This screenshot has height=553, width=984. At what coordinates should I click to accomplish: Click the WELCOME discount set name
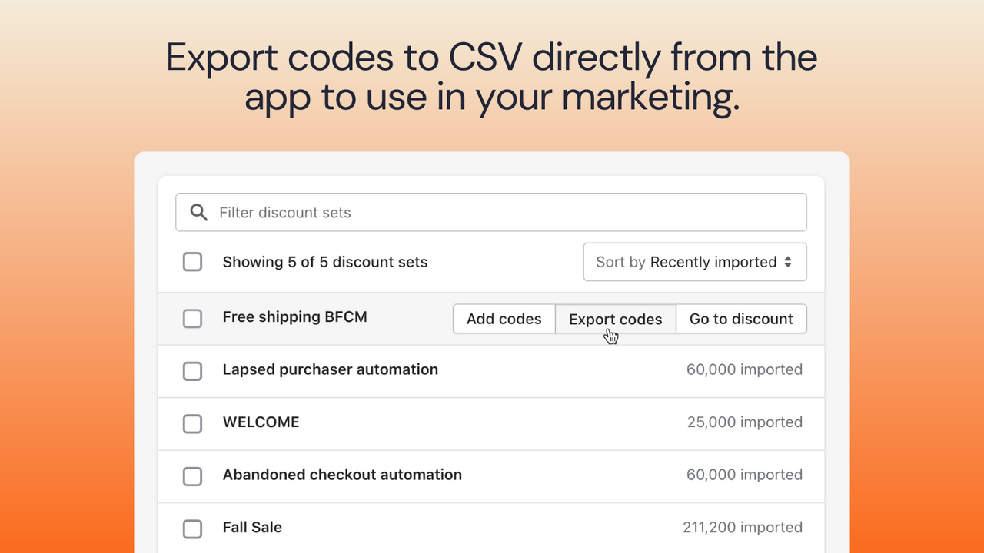[261, 422]
